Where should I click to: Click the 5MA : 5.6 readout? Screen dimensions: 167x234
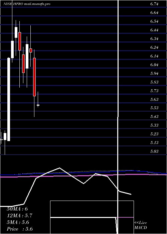click(x=18, y=222)
